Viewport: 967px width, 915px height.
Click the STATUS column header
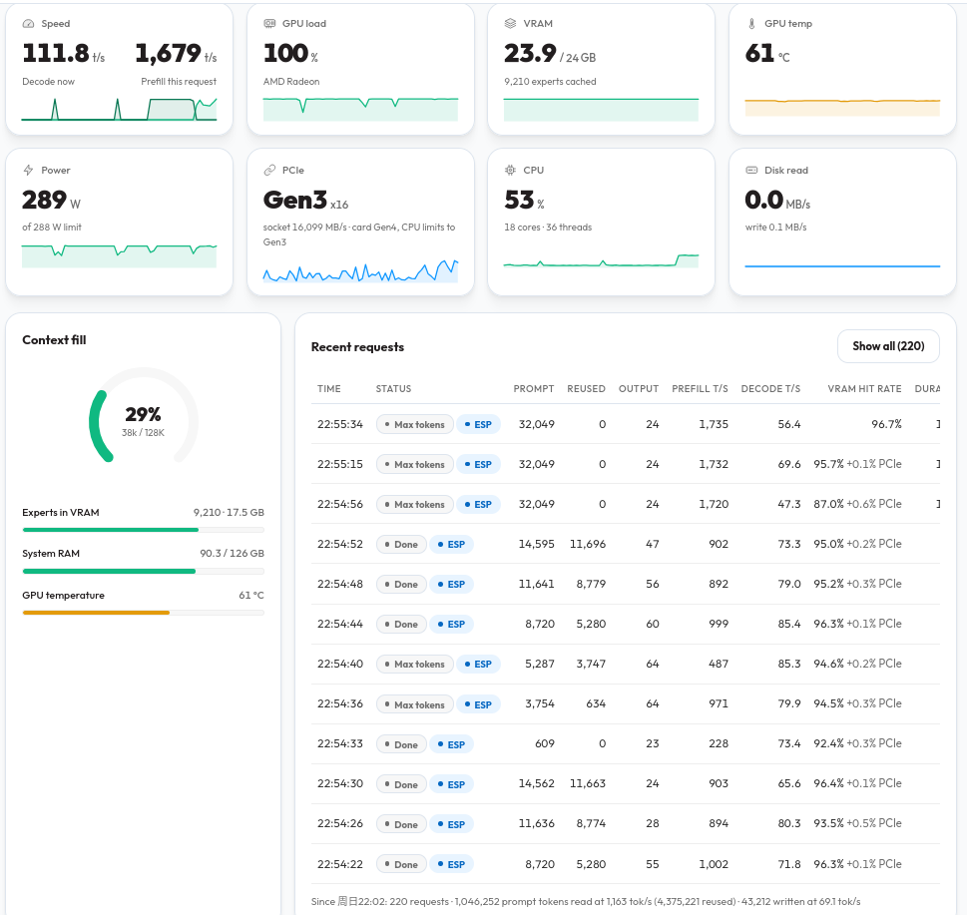(393, 388)
